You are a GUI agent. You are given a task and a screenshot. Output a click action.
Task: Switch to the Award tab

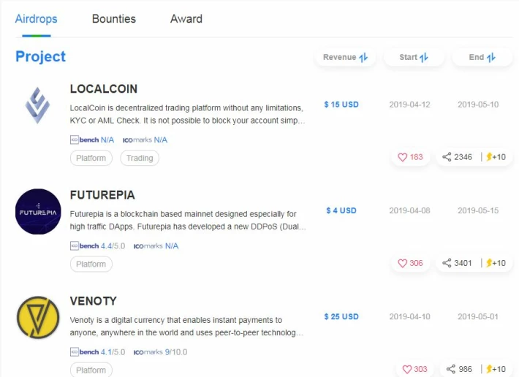click(x=186, y=19)
